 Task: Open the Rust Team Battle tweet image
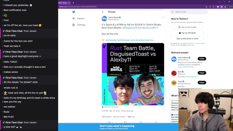(133, 74)
